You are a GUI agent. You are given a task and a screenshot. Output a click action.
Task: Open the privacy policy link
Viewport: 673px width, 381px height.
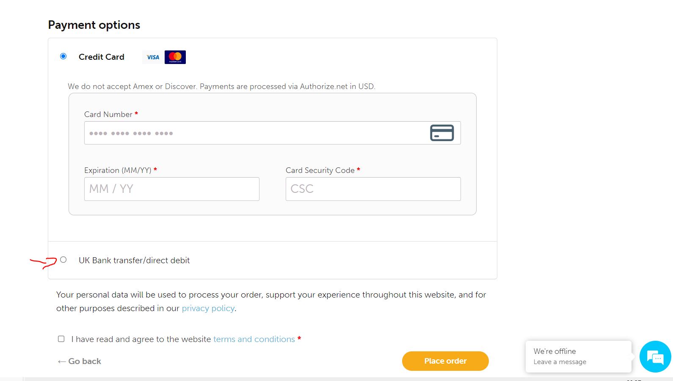208,308
